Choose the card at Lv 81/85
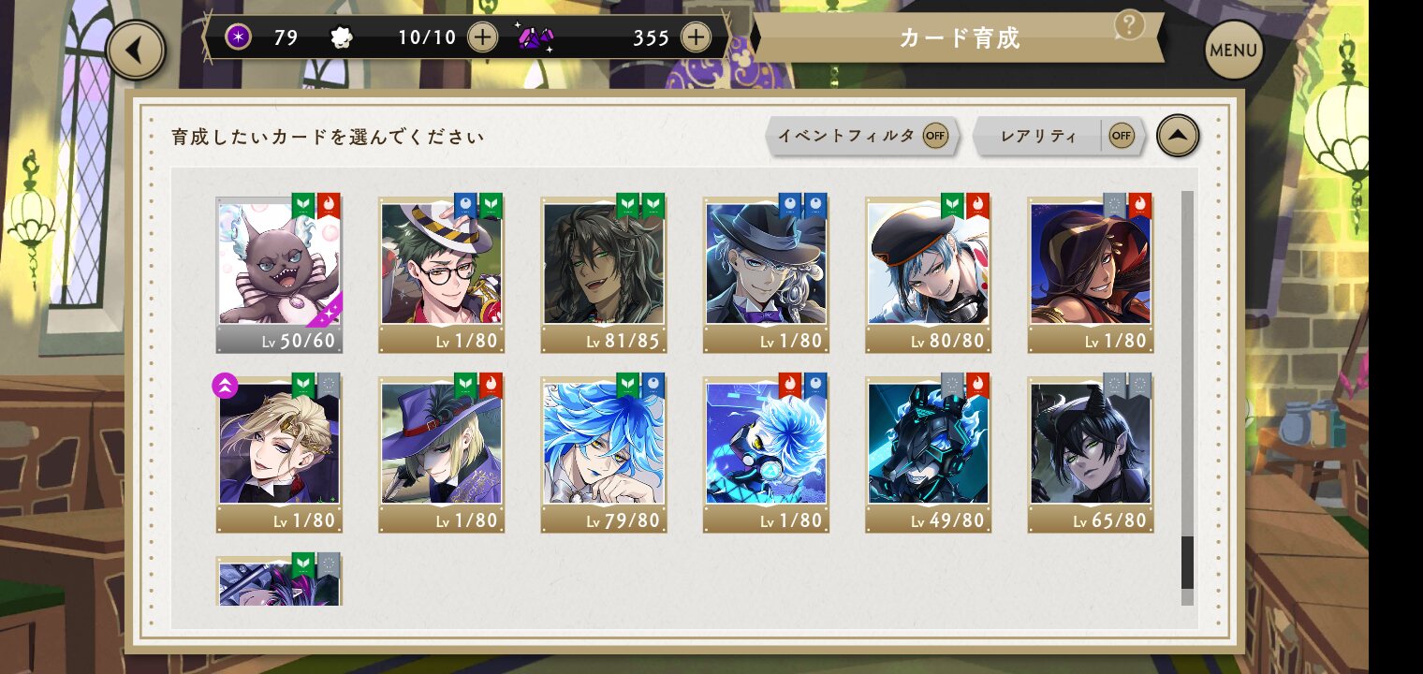1423x674 pixels. point(604,274)
